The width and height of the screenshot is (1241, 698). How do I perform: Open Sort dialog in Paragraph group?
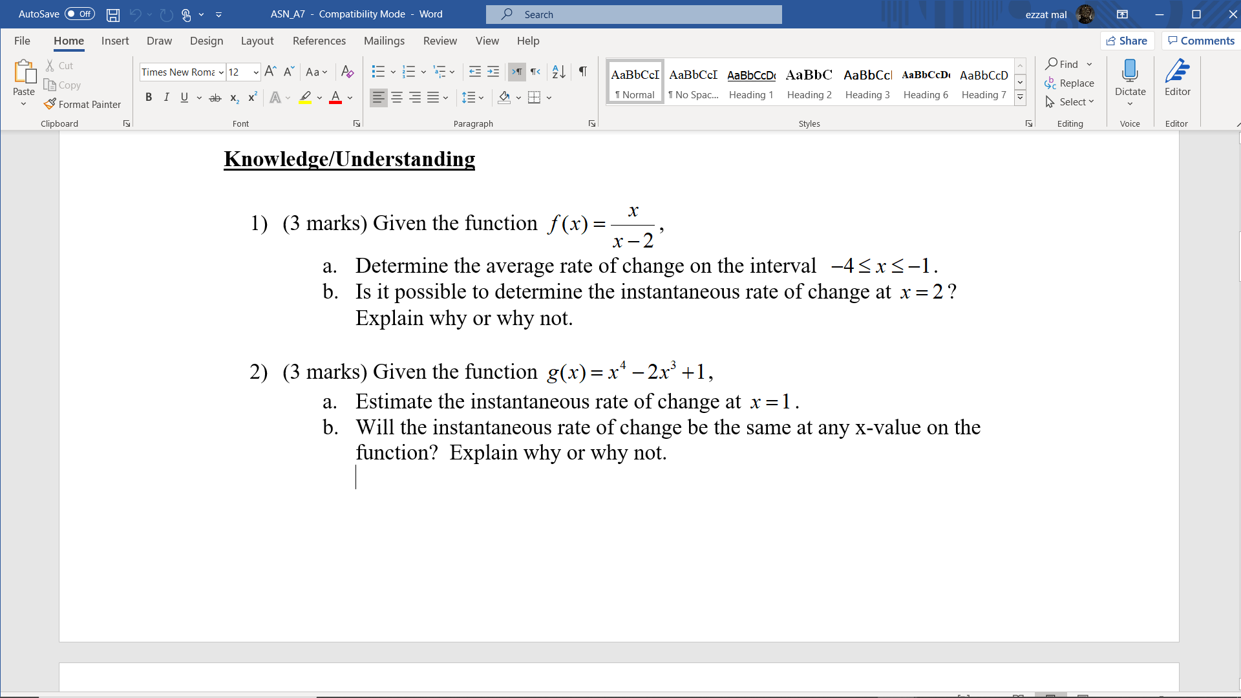click(x=558, y=72)
